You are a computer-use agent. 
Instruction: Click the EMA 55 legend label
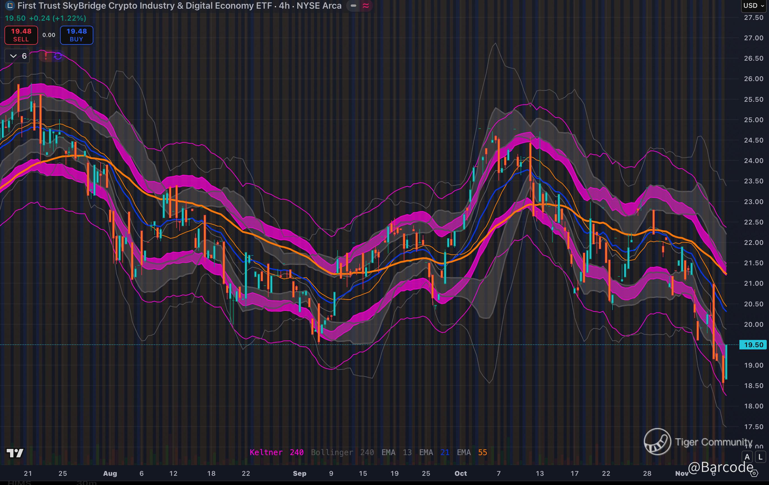tap(472, 452)
